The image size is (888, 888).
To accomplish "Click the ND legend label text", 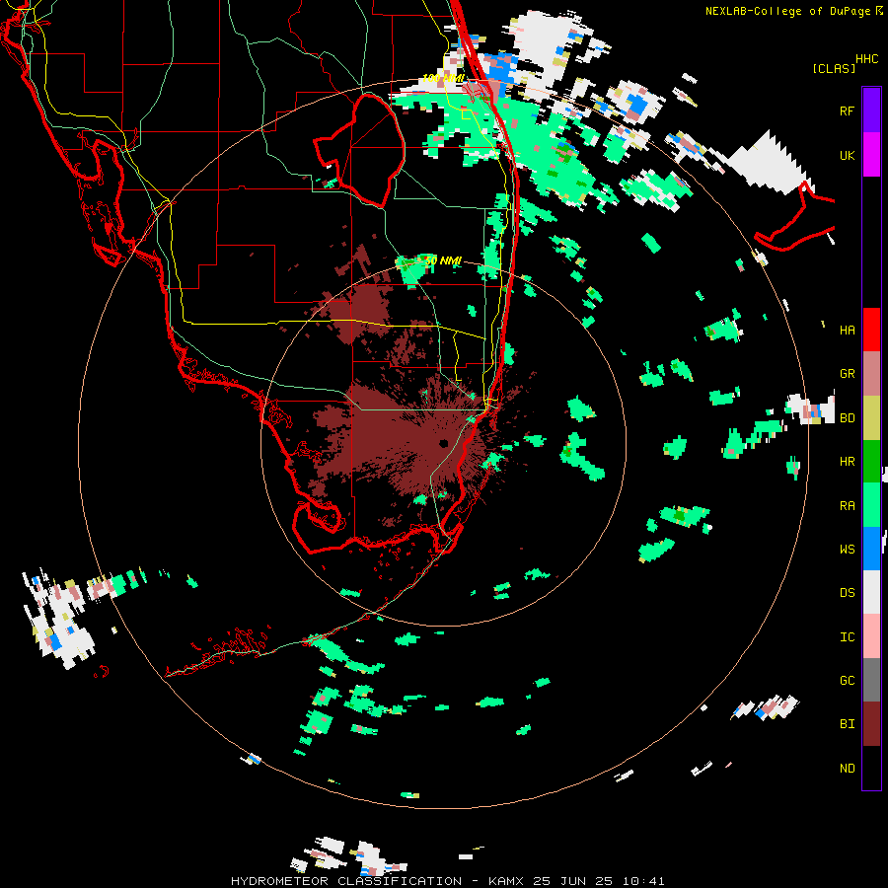I will coord(847,769).
